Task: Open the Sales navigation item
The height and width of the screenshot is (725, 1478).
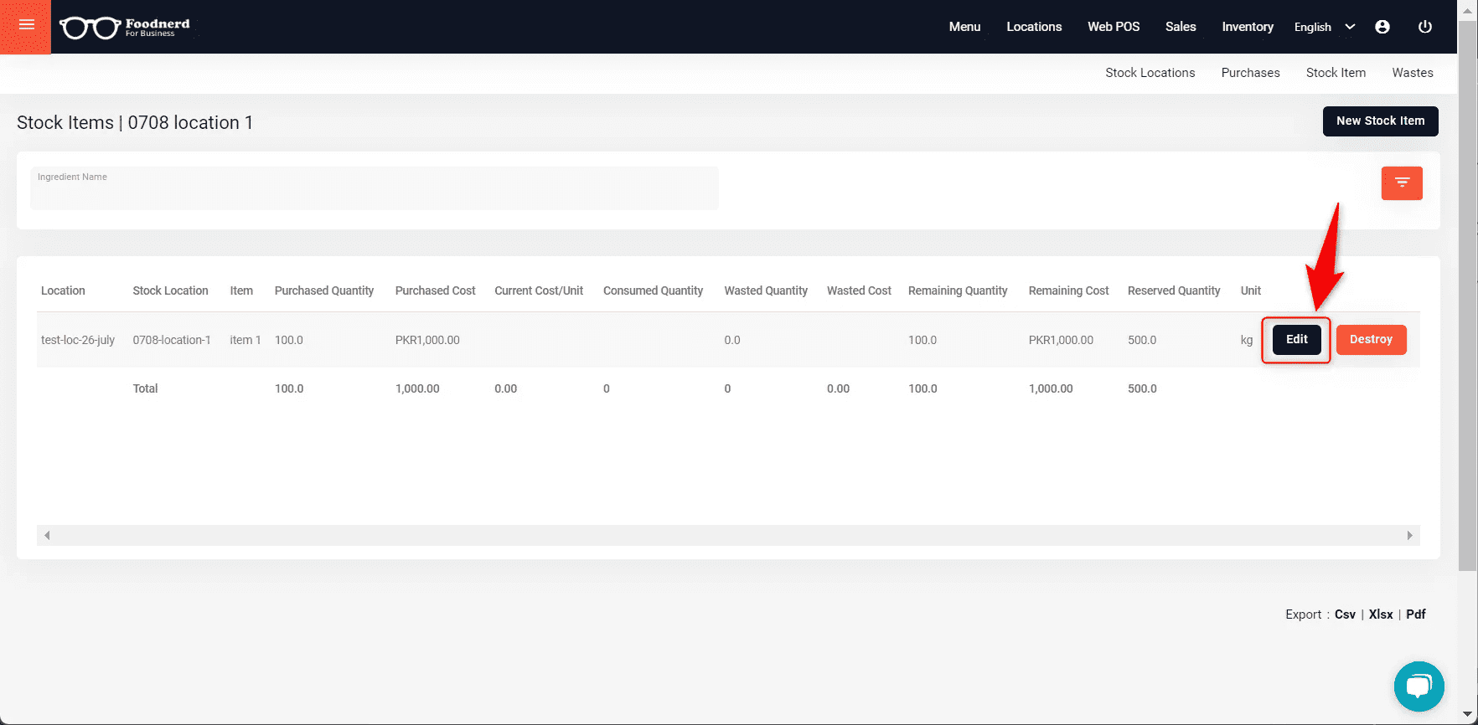Action: click(x=1181, y=27)
